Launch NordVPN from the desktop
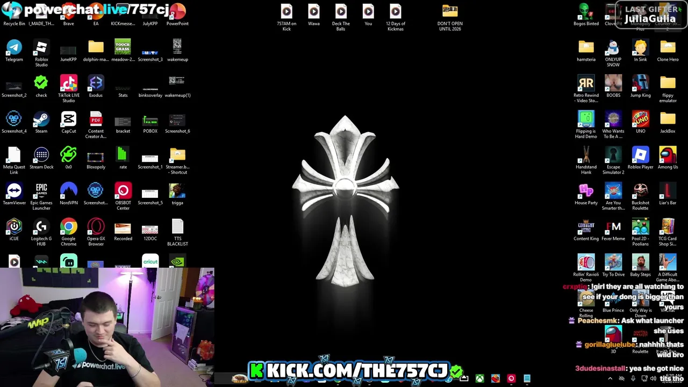The height and width of the screenshot is (387, 688). [x=68, y=193]
